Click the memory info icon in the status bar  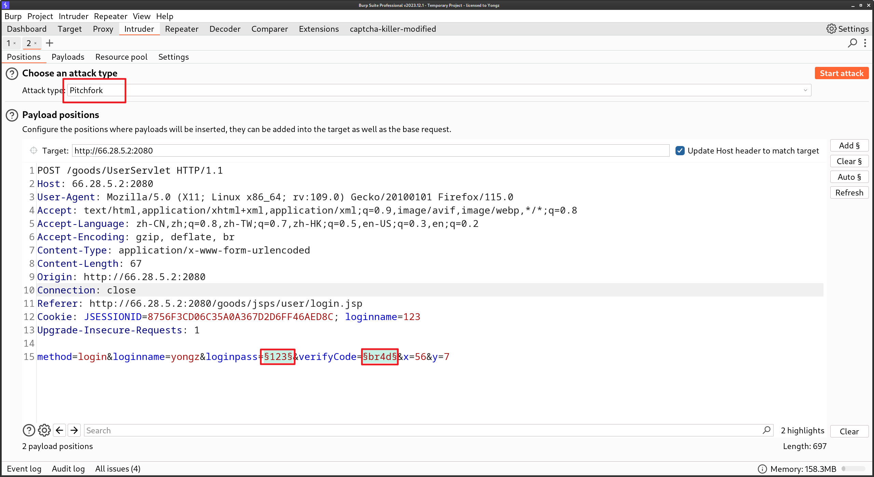point(762,469)
